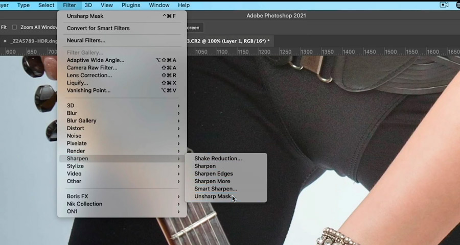Expand the Distort submenu
The height and width of the screenshot is (245, 460).
click(122, 128)
